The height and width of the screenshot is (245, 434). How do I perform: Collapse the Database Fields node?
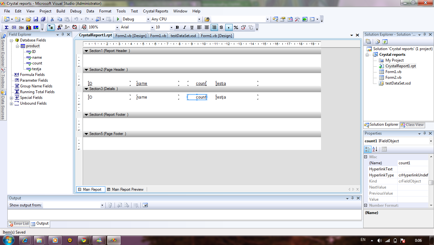pyautogui.click(x=11, y=40)
